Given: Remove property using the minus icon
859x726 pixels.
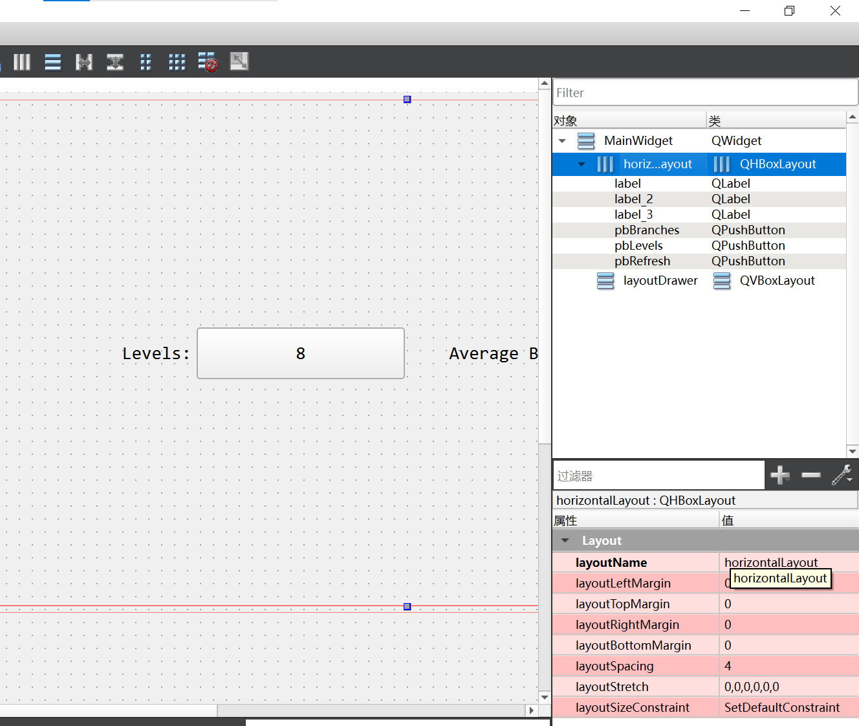Looking at the screenshot, I should tap(811, 475).
